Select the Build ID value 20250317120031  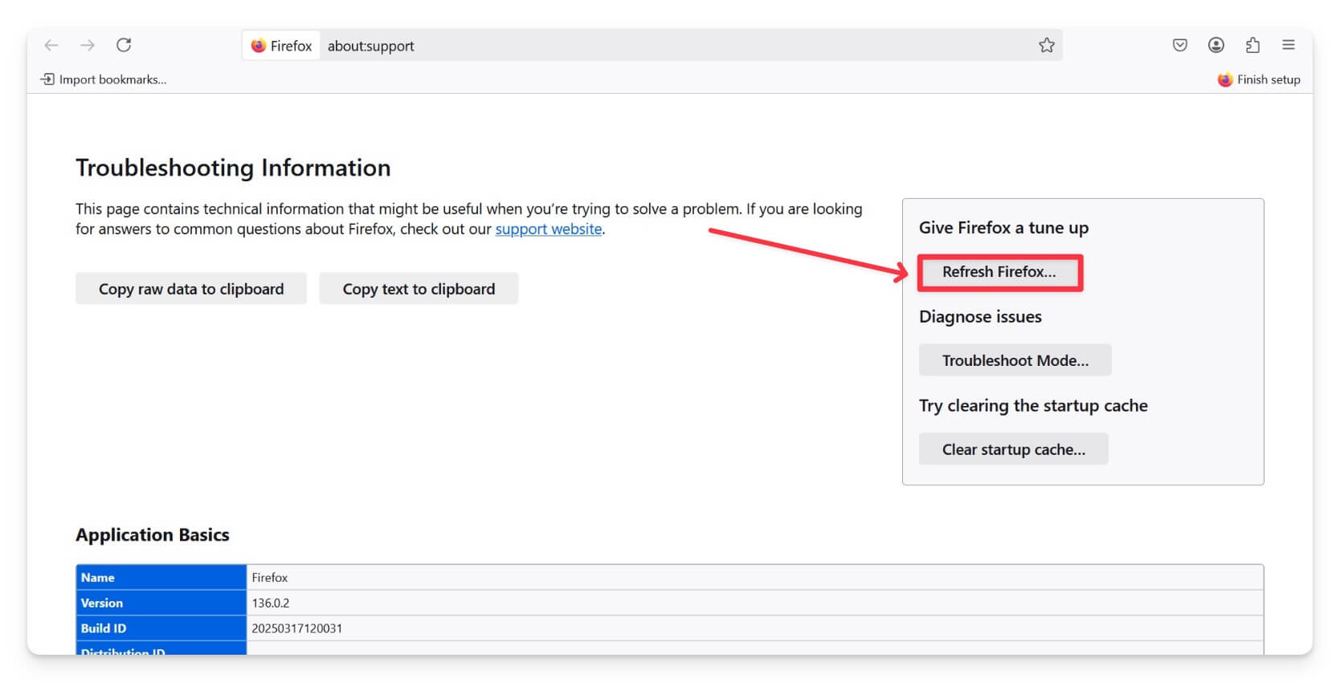coord(297,628)
